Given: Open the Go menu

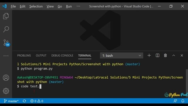Looking at the screenshot, I should coord(60,6).
